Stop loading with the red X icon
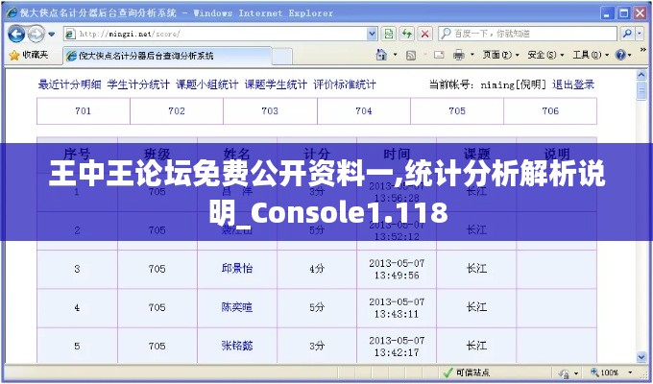 point(424,34)
